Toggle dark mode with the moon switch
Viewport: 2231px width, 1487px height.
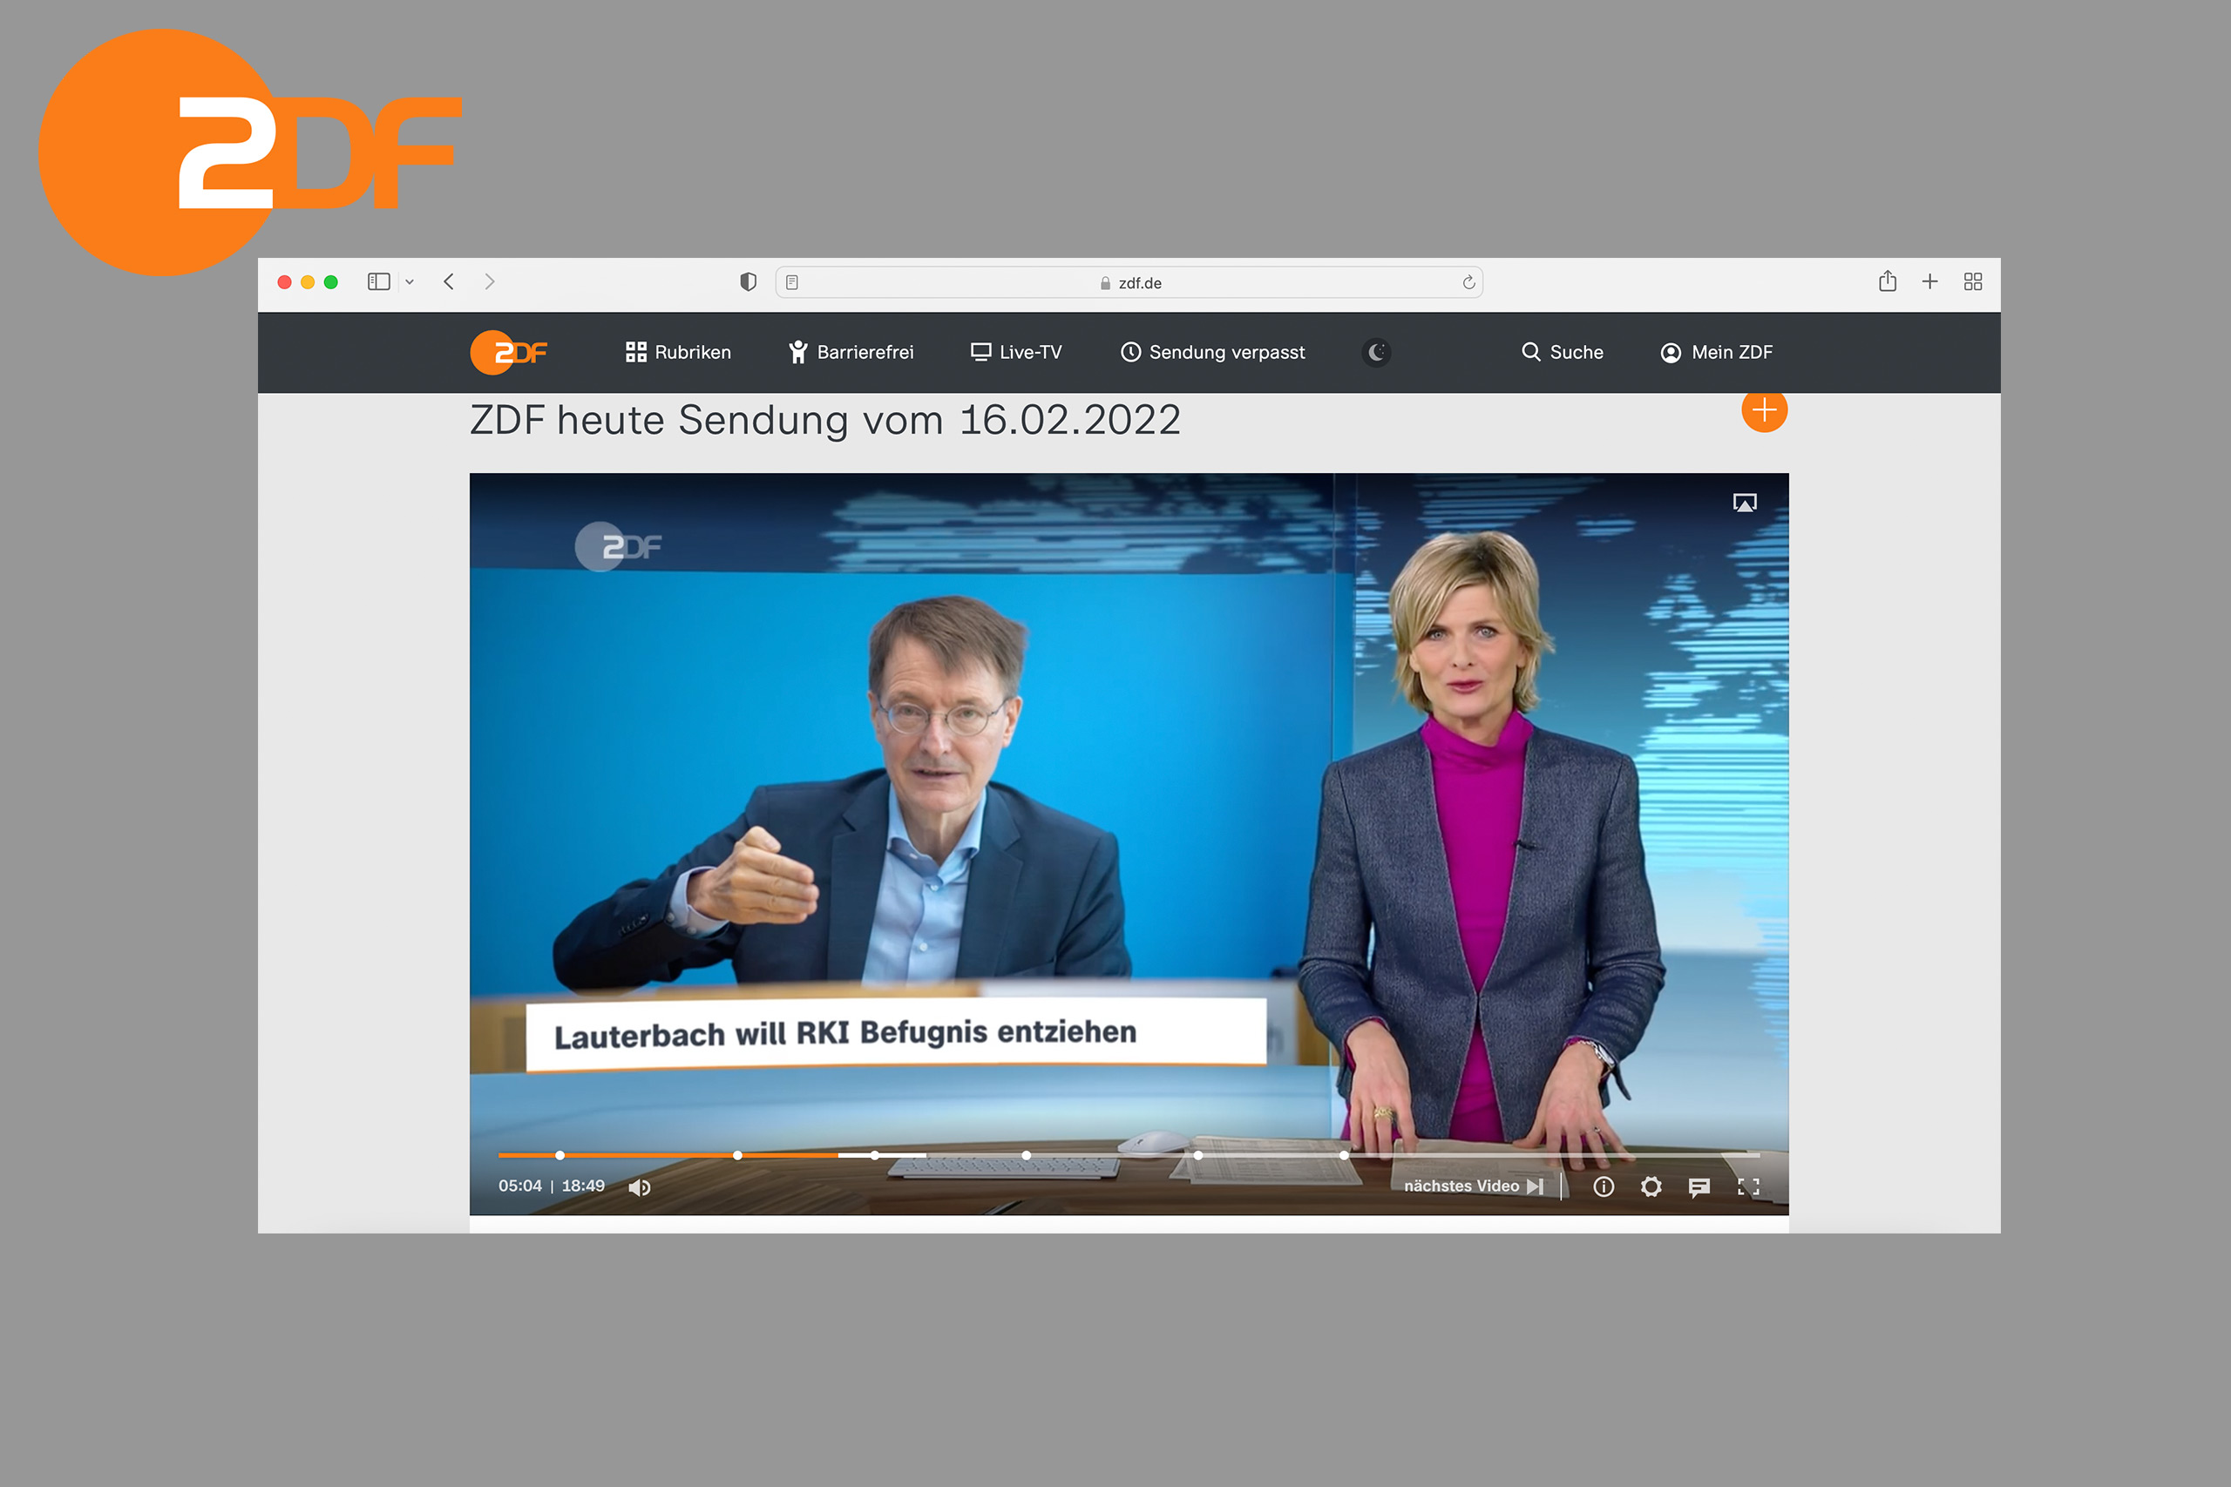pyautogui.click(x=1376, y=352)
